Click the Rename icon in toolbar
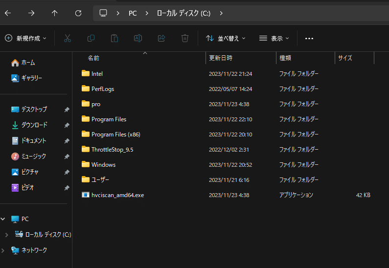 click(x=138, y=38)
